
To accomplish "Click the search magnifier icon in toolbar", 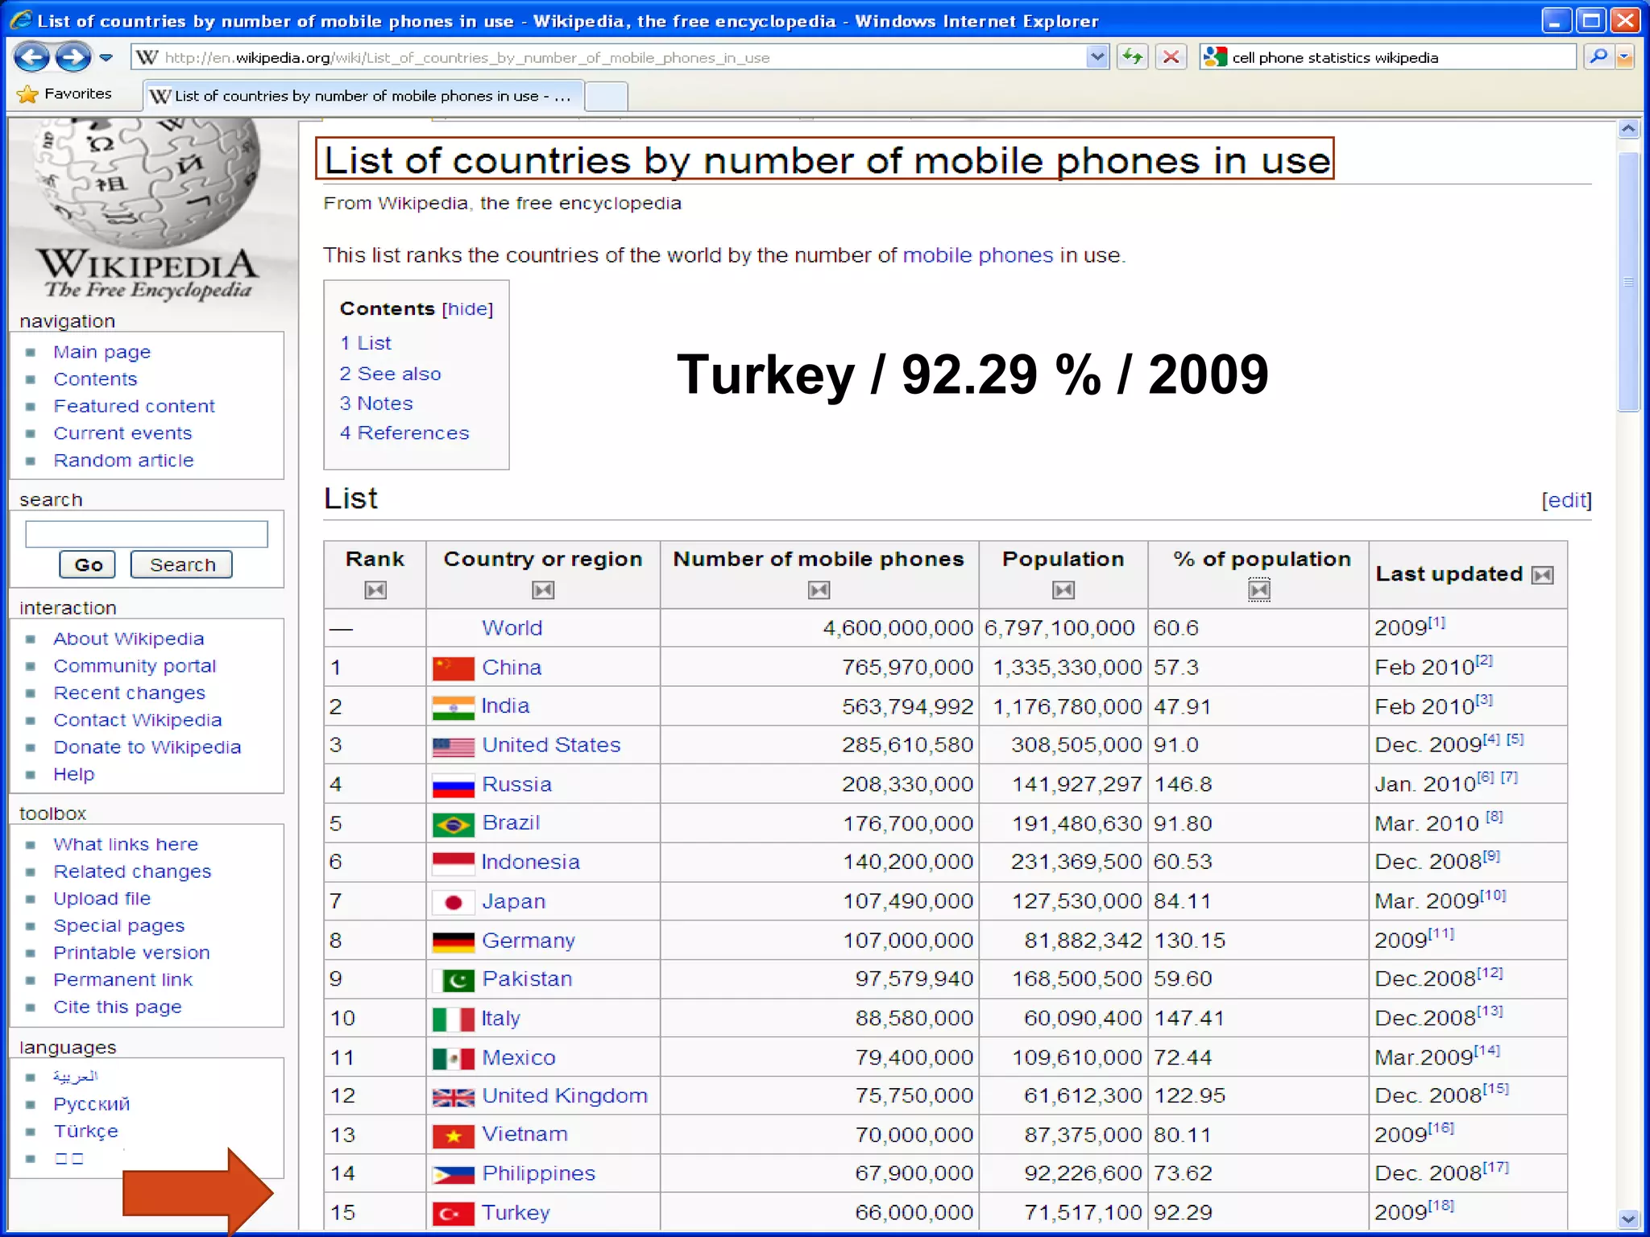I will pos(1598,57).
